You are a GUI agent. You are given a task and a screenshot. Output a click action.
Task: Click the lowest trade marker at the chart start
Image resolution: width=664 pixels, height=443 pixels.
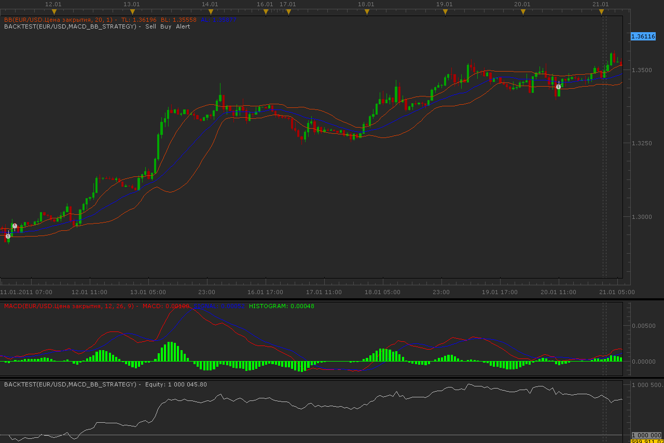point(8,236)
